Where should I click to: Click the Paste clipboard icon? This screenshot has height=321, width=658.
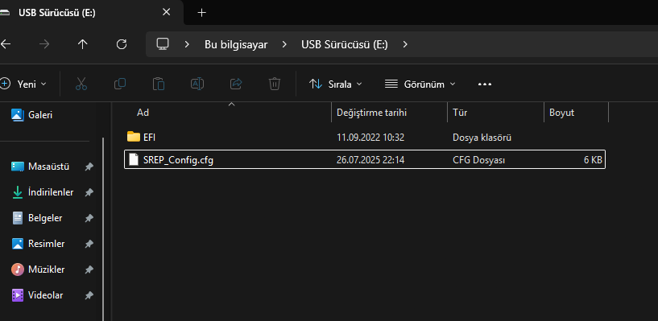click(x=159, y=84)
